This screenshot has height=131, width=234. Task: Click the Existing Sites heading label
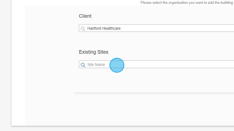click(93, 52)
